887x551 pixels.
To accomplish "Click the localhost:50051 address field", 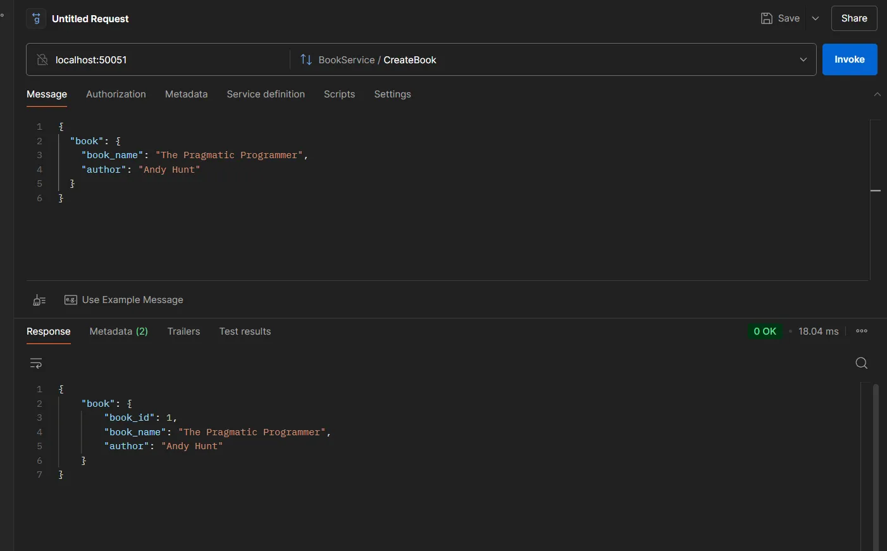I will 127,59.
